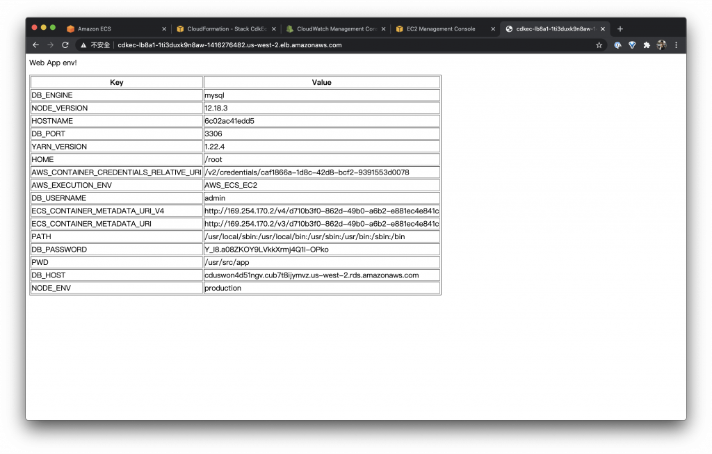Click the mysql value cell
Viewport: 712px width, 454px height.
click(x=322, y=95)
